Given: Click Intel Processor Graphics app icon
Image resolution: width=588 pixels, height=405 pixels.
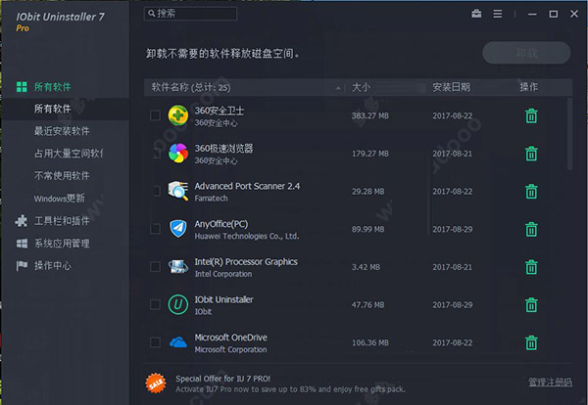Looking at the screenshot, I should pos(177,266).
